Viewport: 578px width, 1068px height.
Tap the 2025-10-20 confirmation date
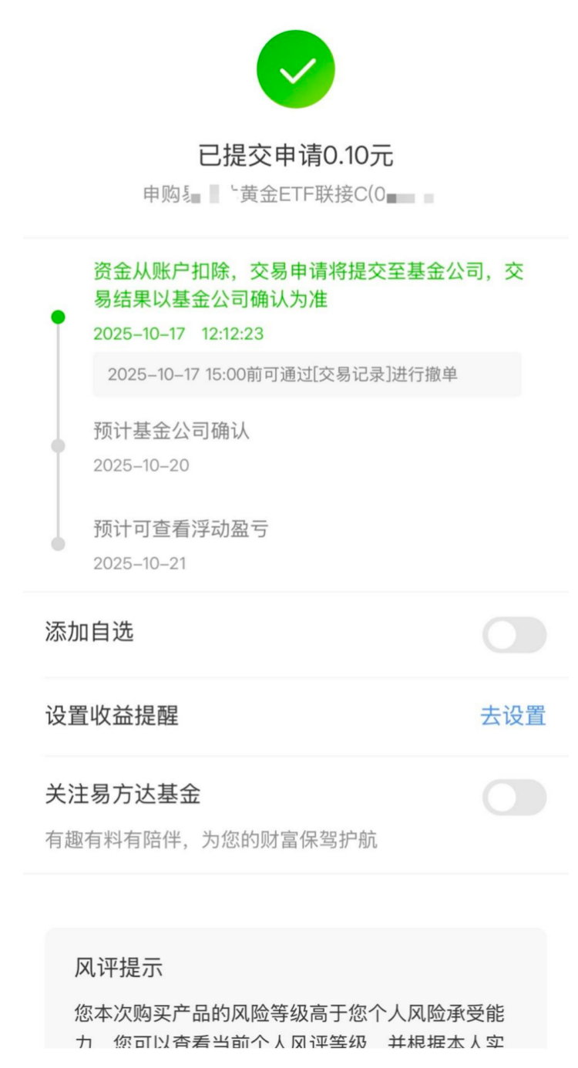point(141,465)
